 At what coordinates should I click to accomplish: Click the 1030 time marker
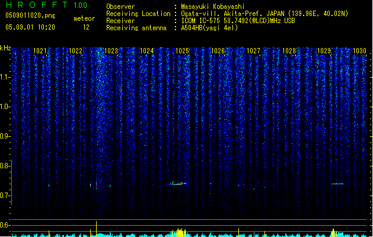[359, 51]
